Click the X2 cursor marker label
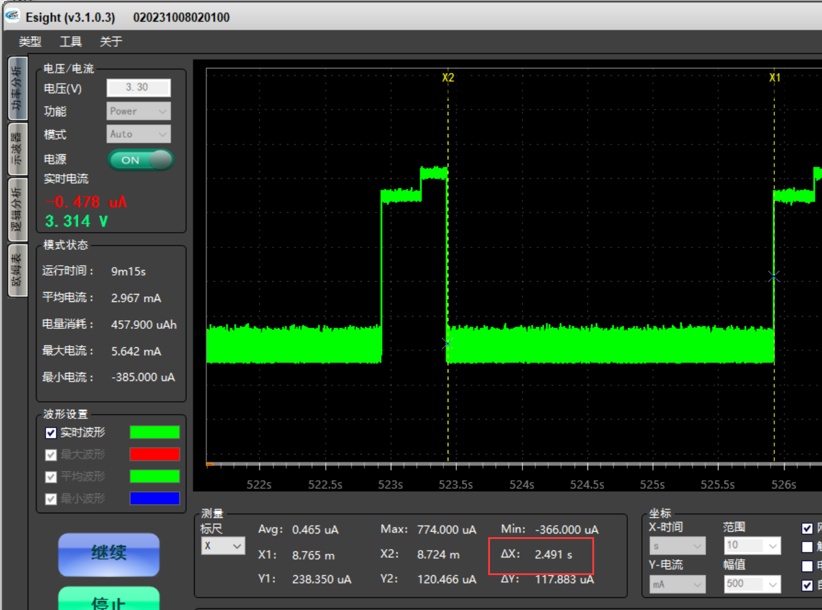The height and width of the screenshot is (610, 822). (x=448, y=78)
